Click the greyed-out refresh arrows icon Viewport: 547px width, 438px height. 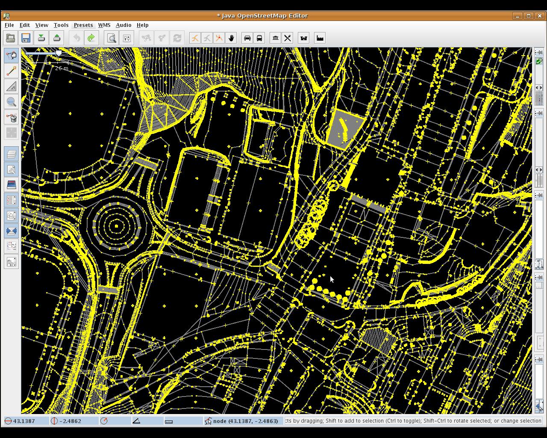pyautogui.click(x=177, y=38)
